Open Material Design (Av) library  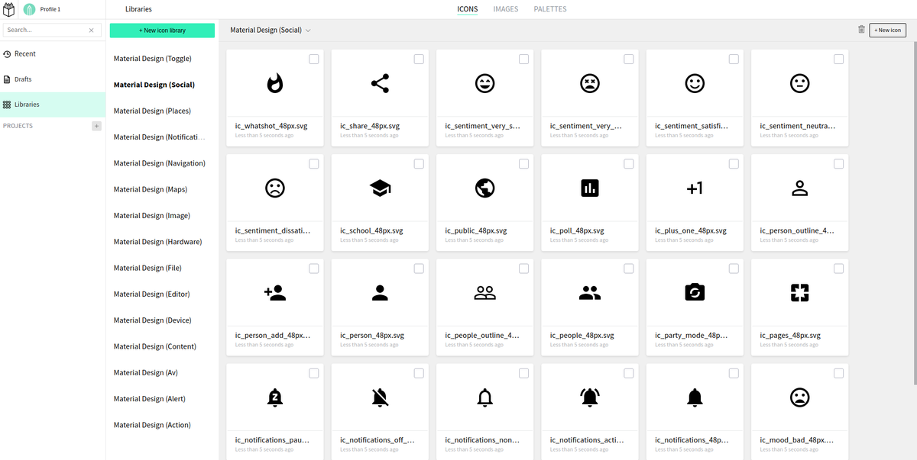(146, 373)
